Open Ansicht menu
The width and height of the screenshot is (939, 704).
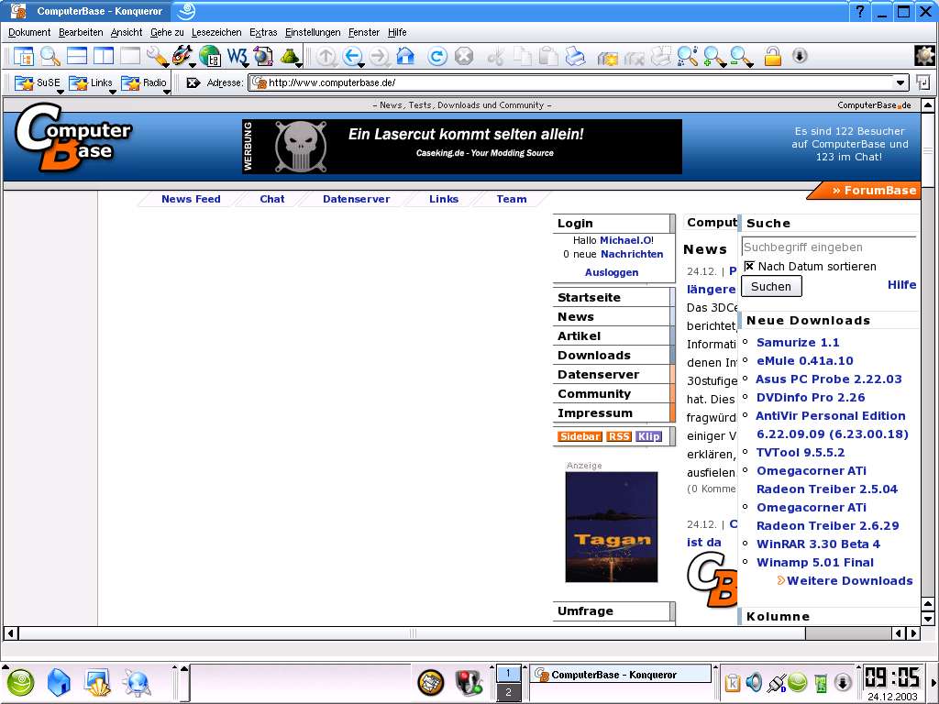pyautogui.click(x=127, y=32)
